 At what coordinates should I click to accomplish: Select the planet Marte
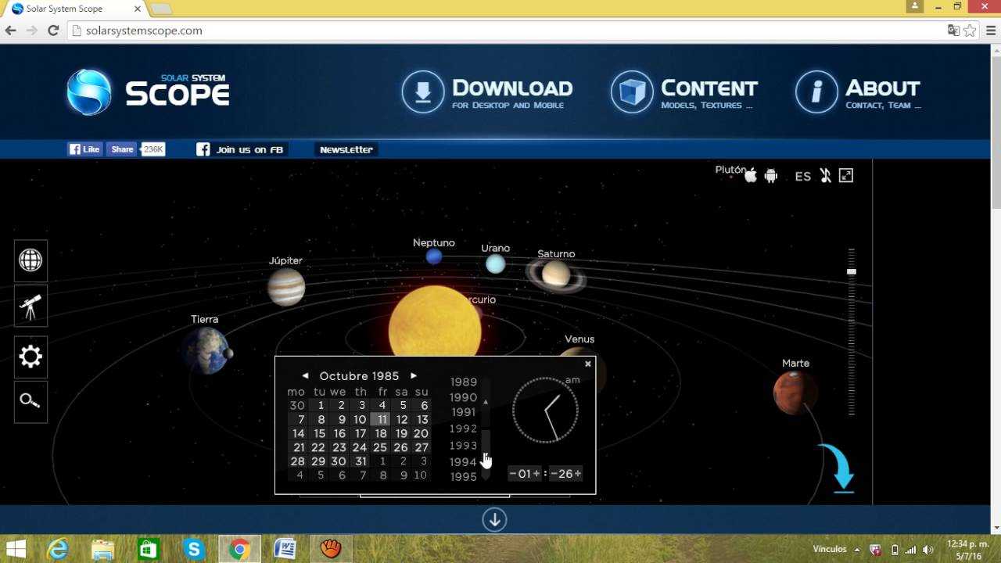(x=795, y=393)
